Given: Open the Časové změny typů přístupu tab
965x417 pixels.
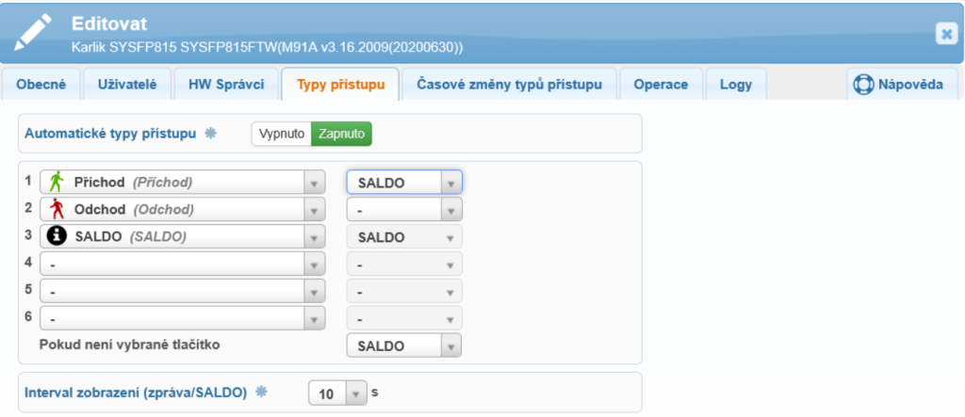Looking at the screenshot, I should 509,85.
